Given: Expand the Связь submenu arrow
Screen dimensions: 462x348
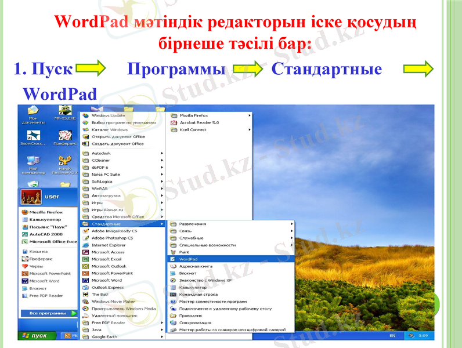Looking at the screenshot, I should click(x=292, y=231).
